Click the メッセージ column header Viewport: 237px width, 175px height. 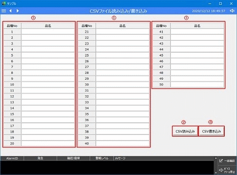click(120, 159)
